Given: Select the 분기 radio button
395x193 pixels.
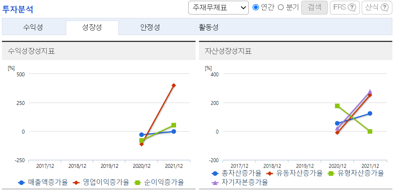Looking at the screenshot, I should point(281,8).
